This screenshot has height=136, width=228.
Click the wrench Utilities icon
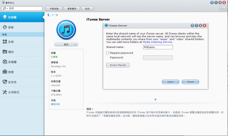pyautogui.click(x=5, y=92)
